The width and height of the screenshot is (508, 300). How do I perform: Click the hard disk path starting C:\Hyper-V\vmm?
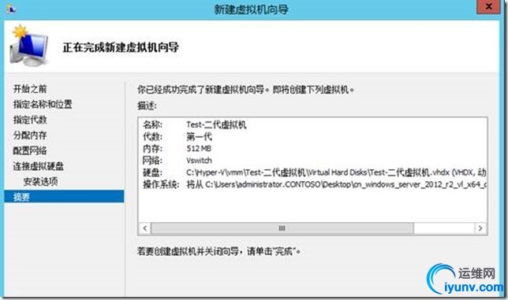tap(336, 172)
